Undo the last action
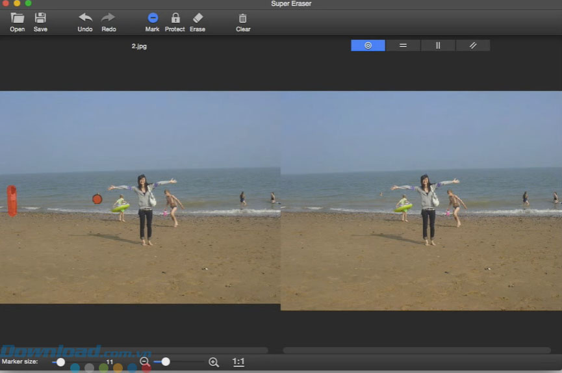This screenshot has height=373, width=562. pos(85,18)
